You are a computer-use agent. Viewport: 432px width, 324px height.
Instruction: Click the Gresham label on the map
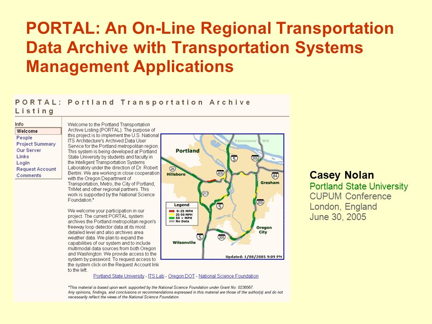click(x=270, y=183)
